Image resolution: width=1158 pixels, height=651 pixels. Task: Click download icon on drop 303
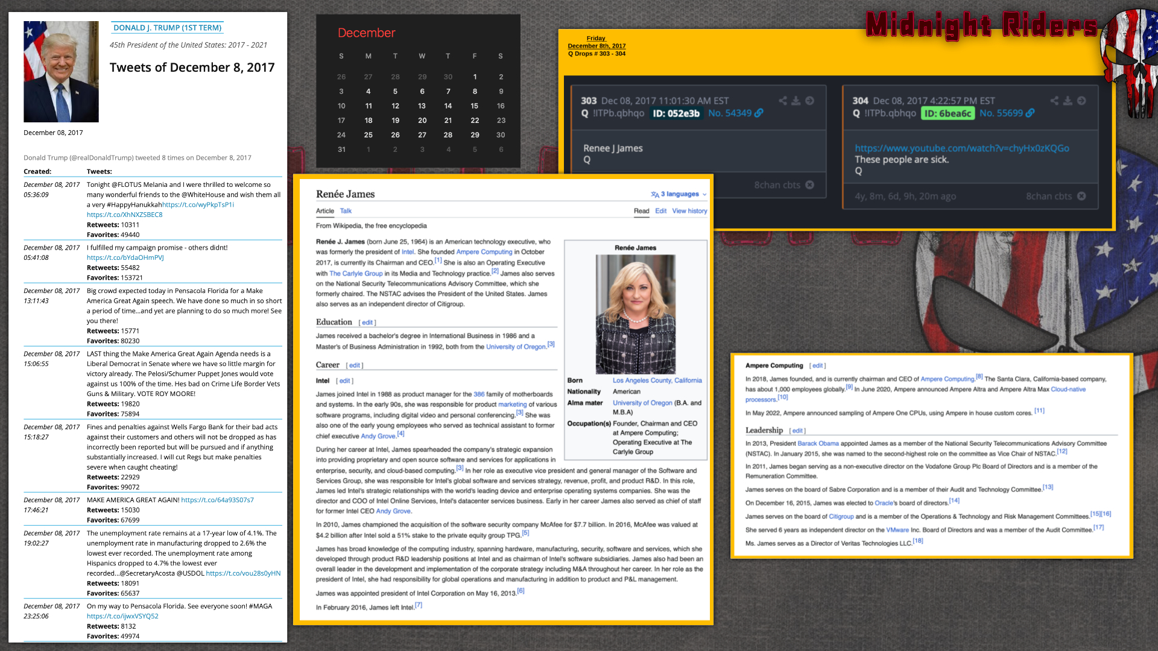(796, 101)
